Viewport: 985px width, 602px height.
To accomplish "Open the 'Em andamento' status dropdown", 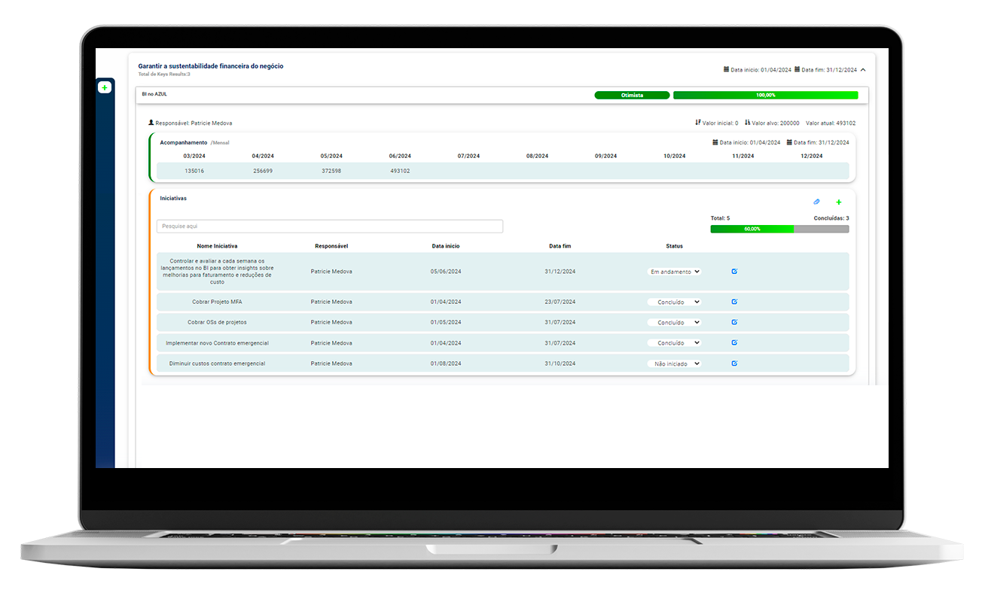I will 674,272.
